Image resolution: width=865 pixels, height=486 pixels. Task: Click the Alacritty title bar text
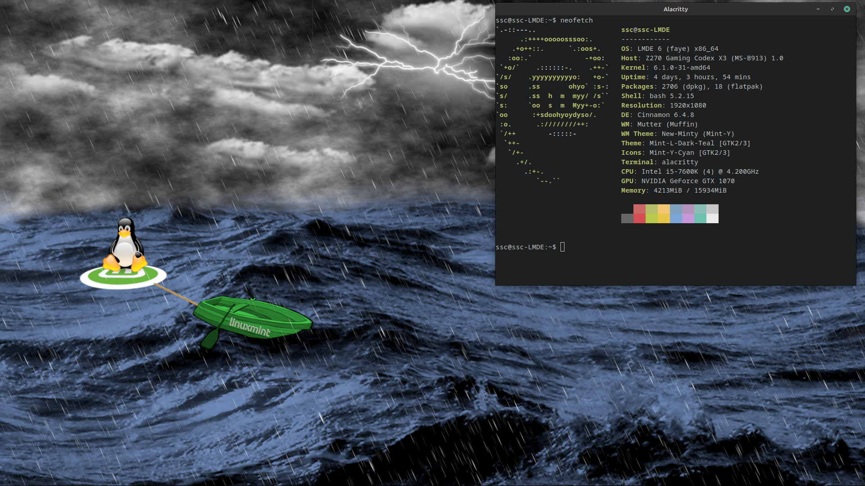(675, 9)
